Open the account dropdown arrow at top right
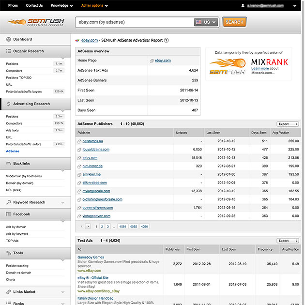The height and width of the screenshot is (305, 305). click(x=295, y=6)
